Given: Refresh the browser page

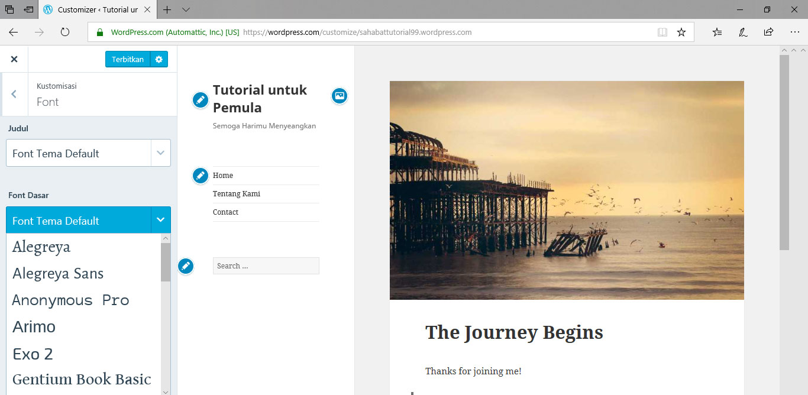Looking at the screenshot, I should (65, 33).
